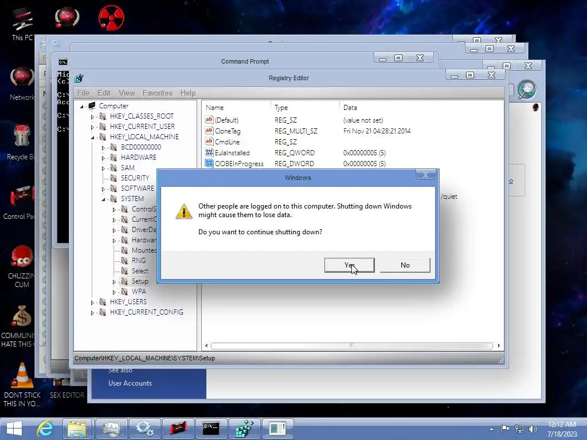The height and width of the screenshot is (440, 587).
Task: Click the taskbar clock showing 12:12 AM
Action: (562, 429)
